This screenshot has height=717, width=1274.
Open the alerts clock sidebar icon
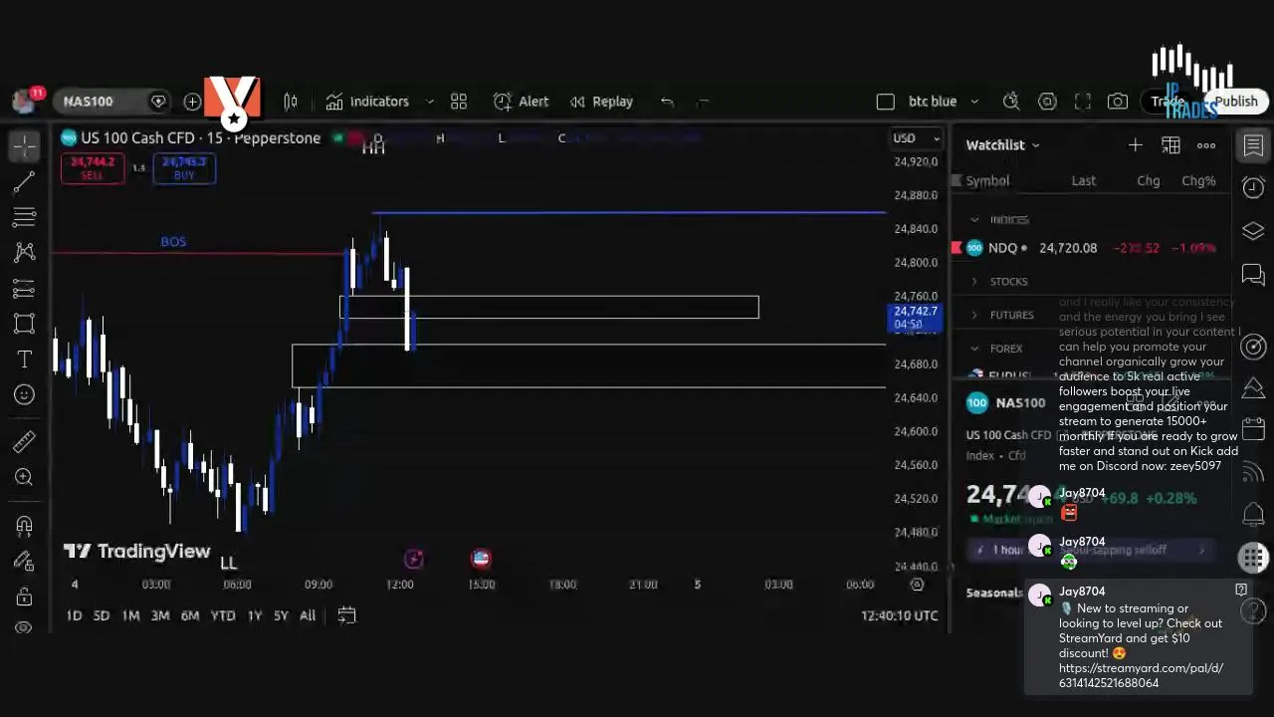(x=1253, y=188)
